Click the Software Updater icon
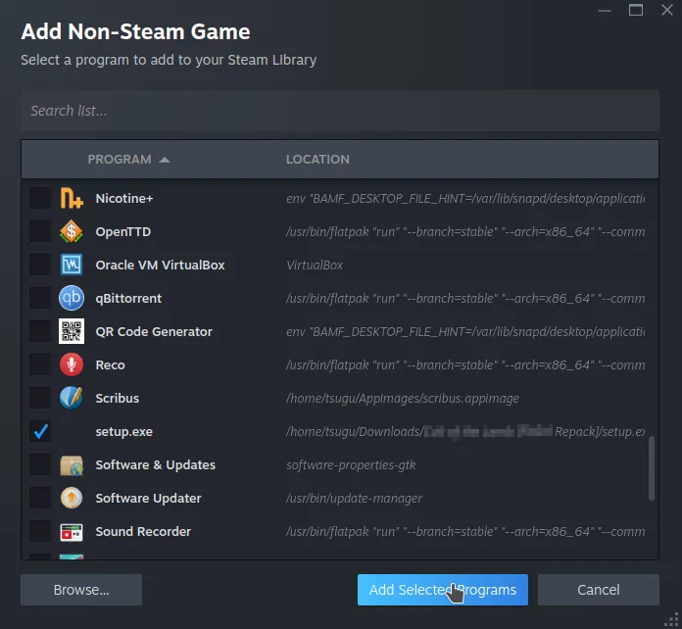 72,498
